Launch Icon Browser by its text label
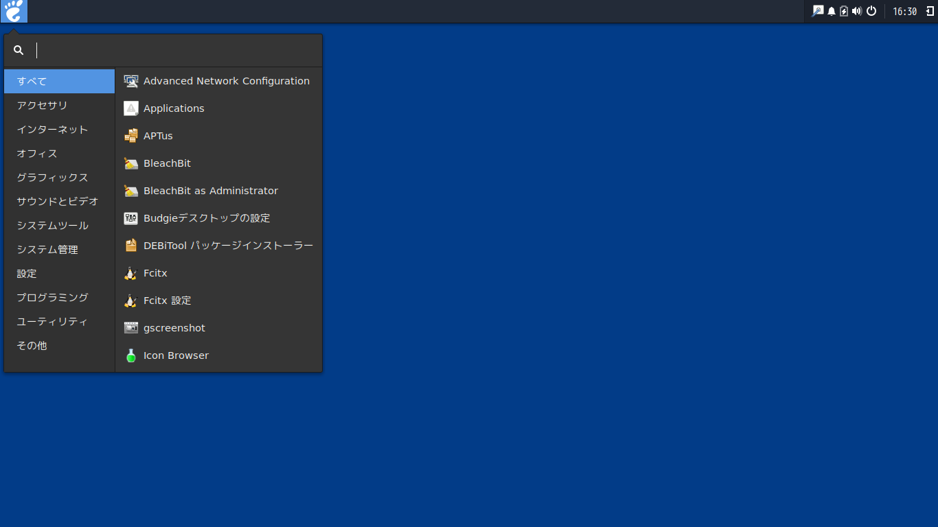This screenshot has width=938, height=527. coord(176,355)
